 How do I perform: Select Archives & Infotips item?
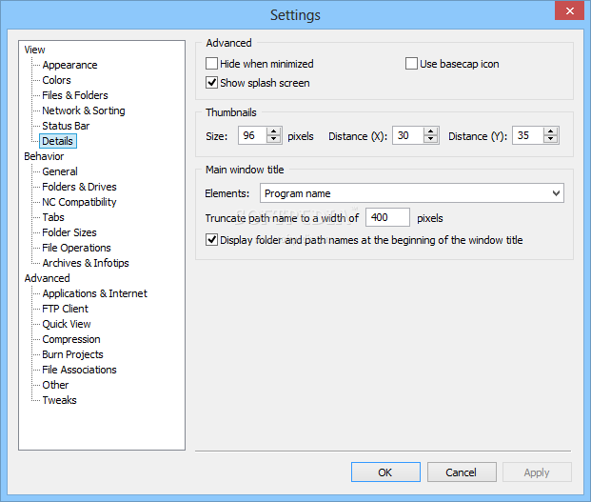point(86,263)
